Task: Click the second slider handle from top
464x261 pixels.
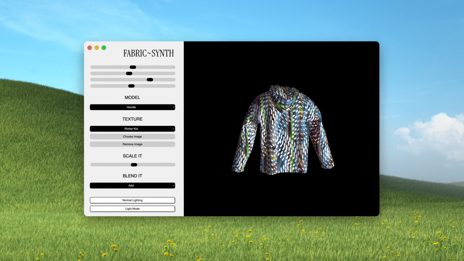Action: pos(129,74)
